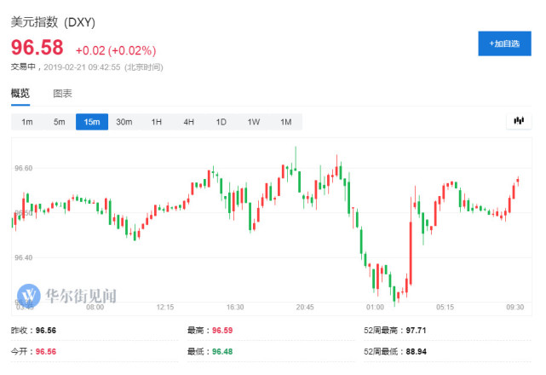Click the +加自选 add-to-watchlist button
Screen dimensions: 546x375
(504, 43)
